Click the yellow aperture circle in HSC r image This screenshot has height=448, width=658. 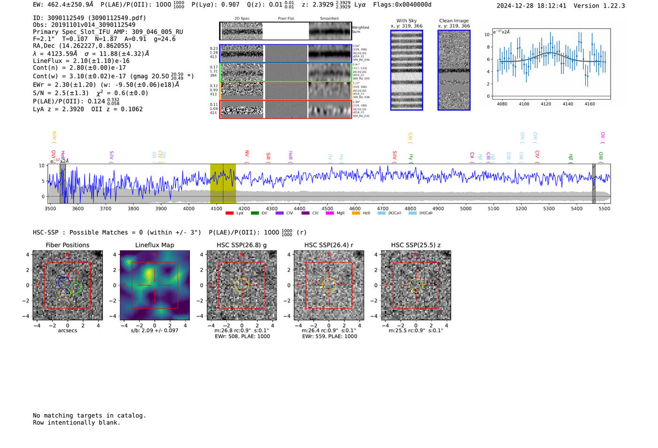[329, 285]
